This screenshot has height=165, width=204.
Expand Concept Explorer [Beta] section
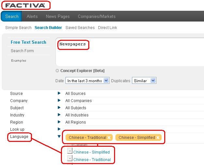point(57,71)
